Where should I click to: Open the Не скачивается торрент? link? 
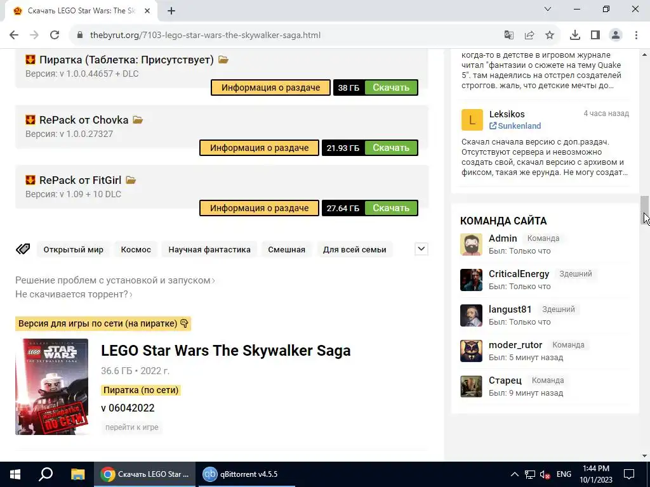pyautogui.click(x=74, y=294)
